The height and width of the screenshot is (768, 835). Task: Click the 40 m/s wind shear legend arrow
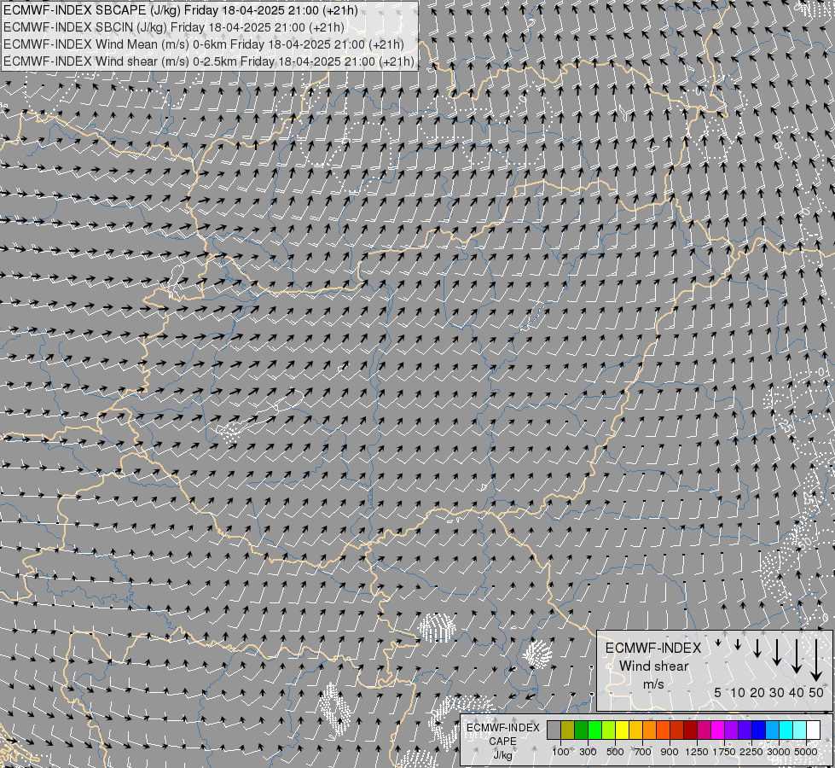(797, 656)
